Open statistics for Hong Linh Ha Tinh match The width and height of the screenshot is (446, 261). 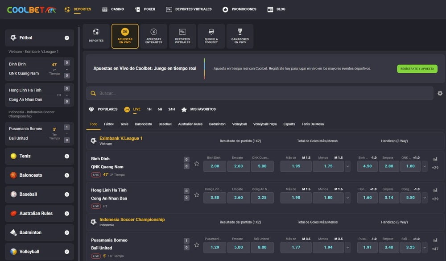435,190
